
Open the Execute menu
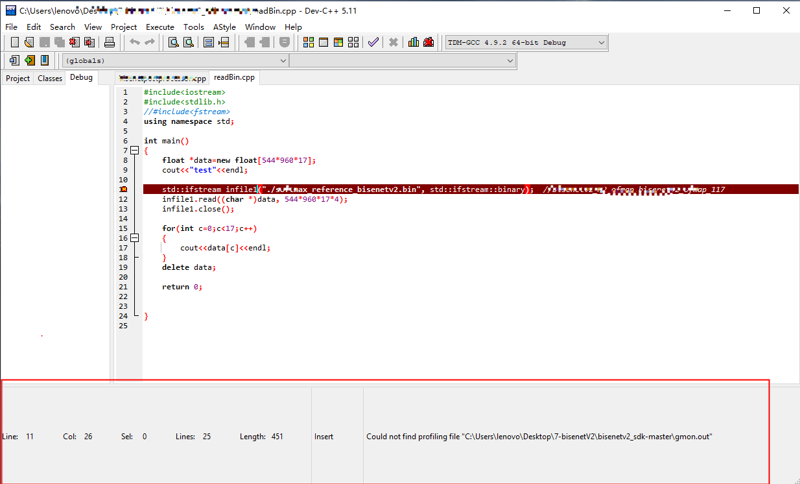click(x=159, y=27)
